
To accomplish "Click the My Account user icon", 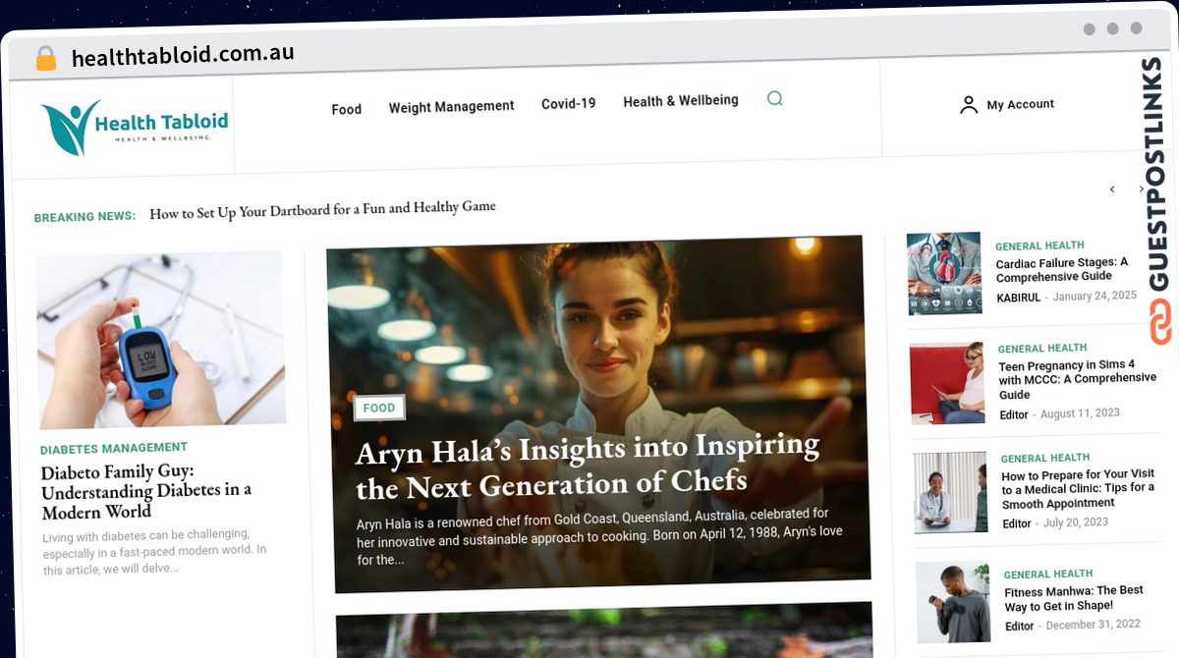I will pos(969,105).
